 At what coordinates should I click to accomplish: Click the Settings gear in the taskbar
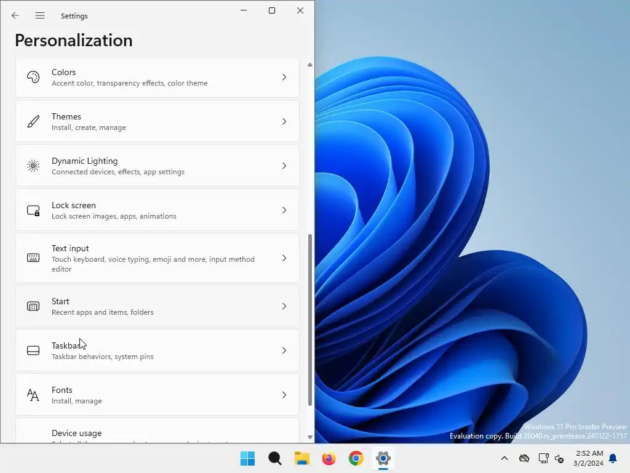tap(383, 458)
